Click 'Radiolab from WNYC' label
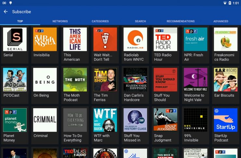241x158 pixels. pos(134,57)
